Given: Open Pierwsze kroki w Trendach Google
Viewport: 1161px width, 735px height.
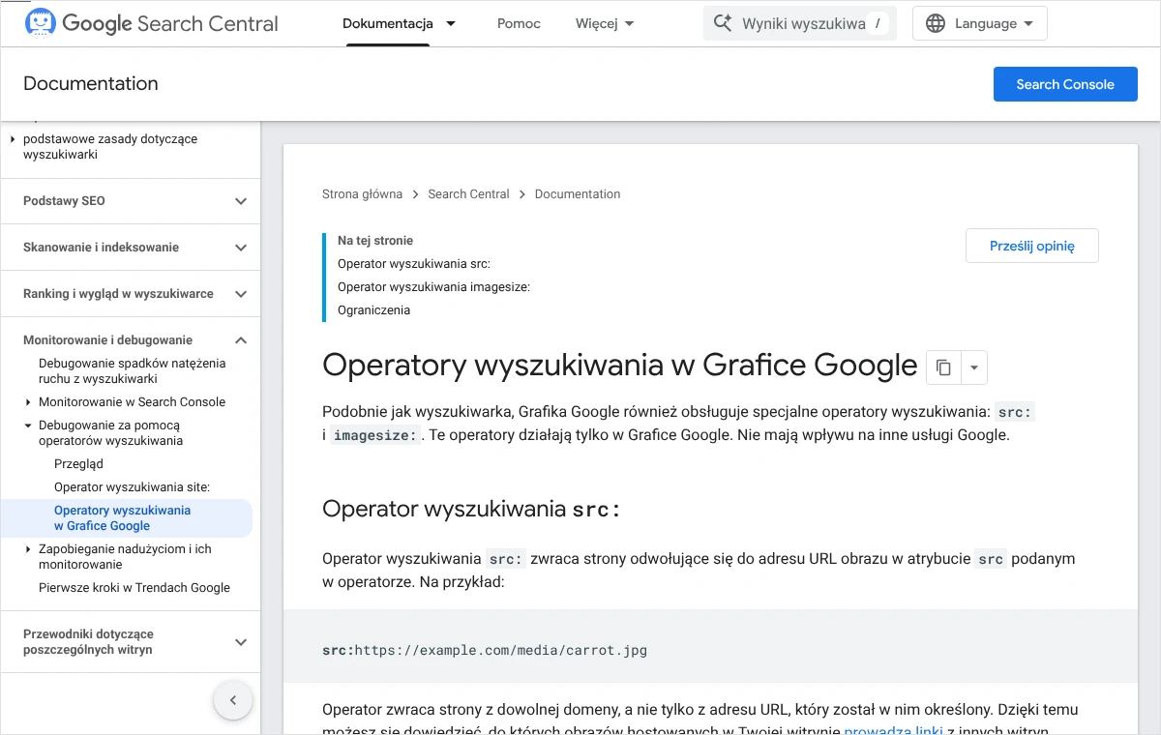Looking at the screenshot, I should 134,588.
